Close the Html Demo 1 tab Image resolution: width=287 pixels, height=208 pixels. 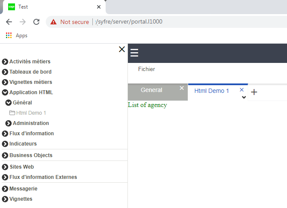pos(242,90)
